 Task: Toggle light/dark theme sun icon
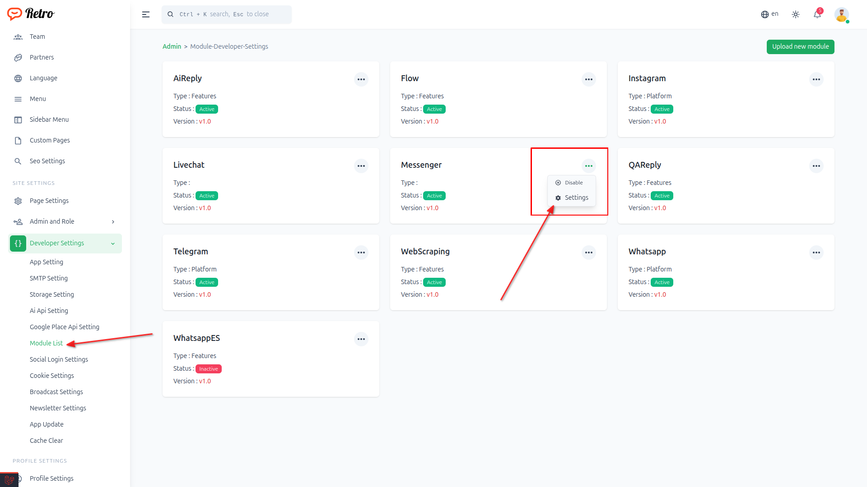click(796, 14)
